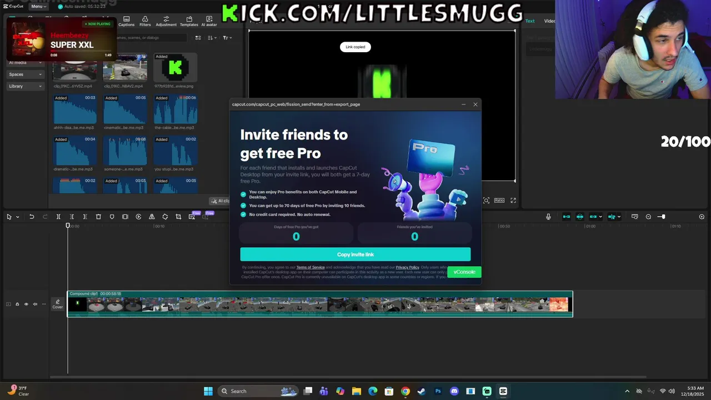This screenshot has height=400, width=711.
Task: Select the-cable...be.me.mp3 audio clip
Action: (x=175, y=109)
